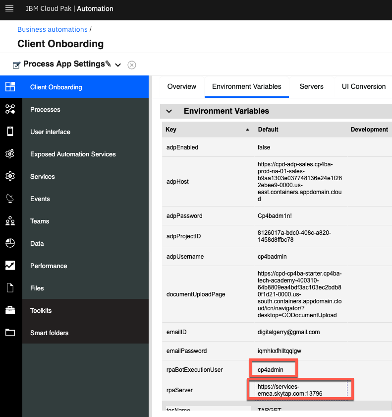The width and height of the screenshot is (392, 417).
Task: Switch to the Overview tab
Action: coord(181,87)
